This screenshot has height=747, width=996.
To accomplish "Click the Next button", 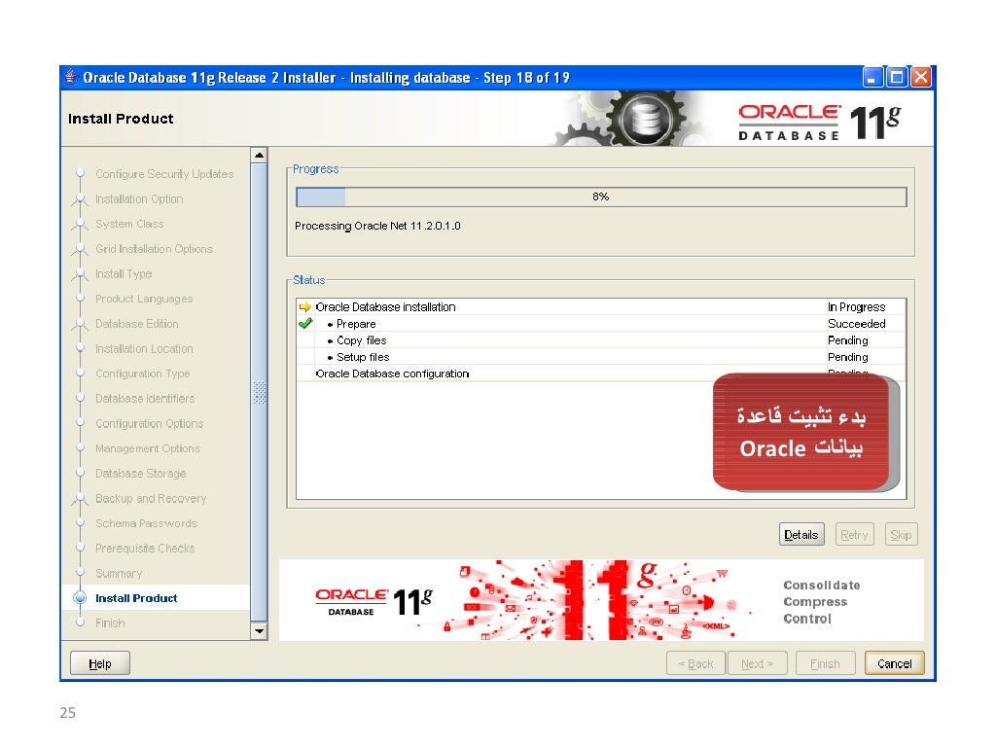I will 757,663.
